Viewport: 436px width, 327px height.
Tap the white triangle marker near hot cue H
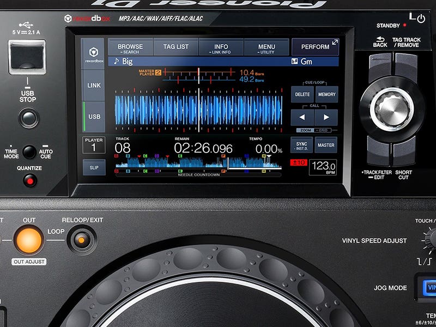click(x=269, y=156)
